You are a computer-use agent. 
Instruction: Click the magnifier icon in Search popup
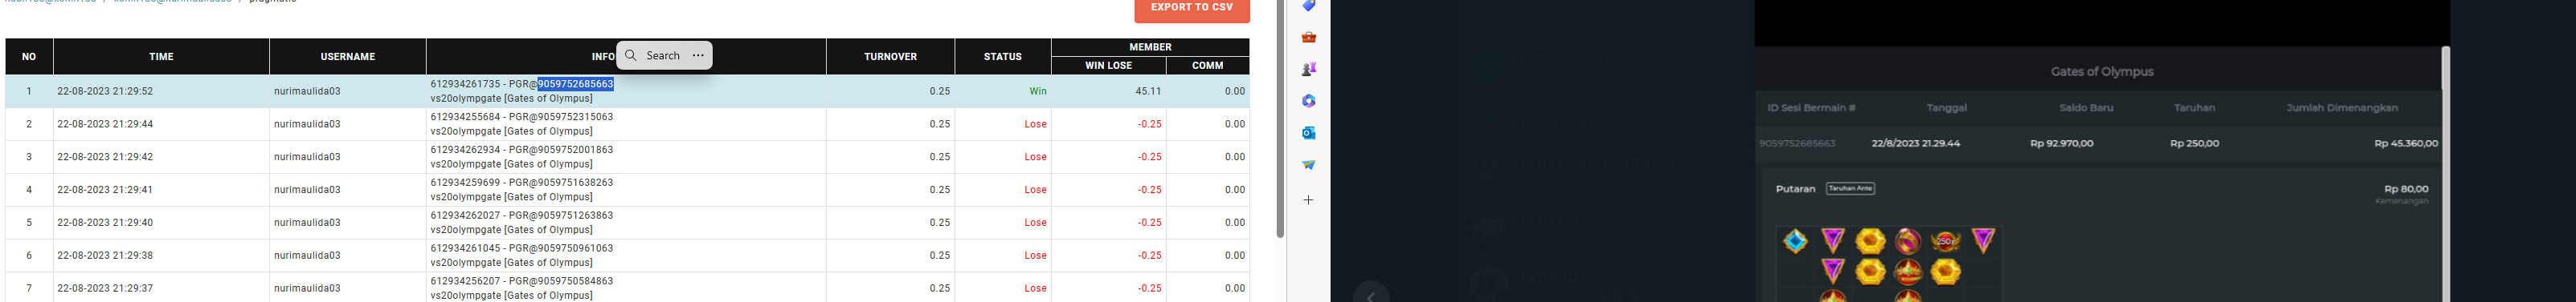631,56
